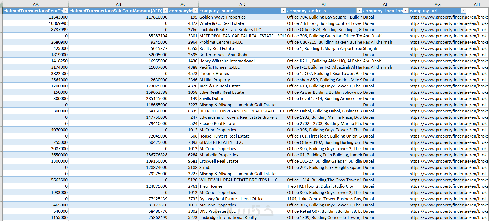
Task: Select the rent amount cell 11643000
Action: [x=36, y=17]
